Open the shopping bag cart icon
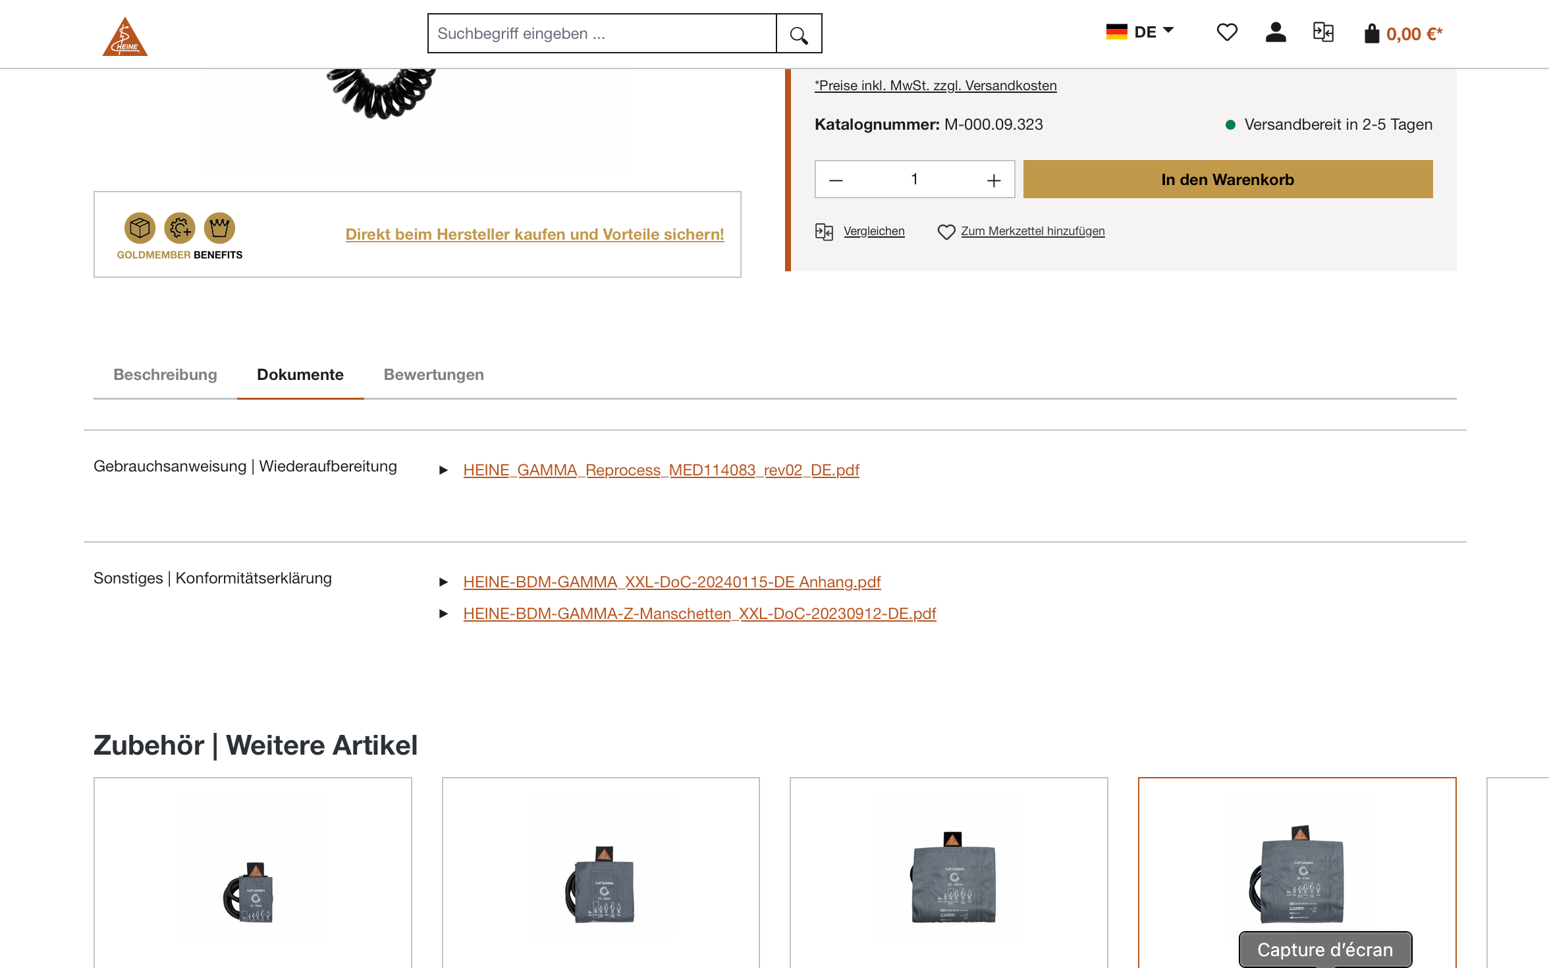 coord(1371,34)
